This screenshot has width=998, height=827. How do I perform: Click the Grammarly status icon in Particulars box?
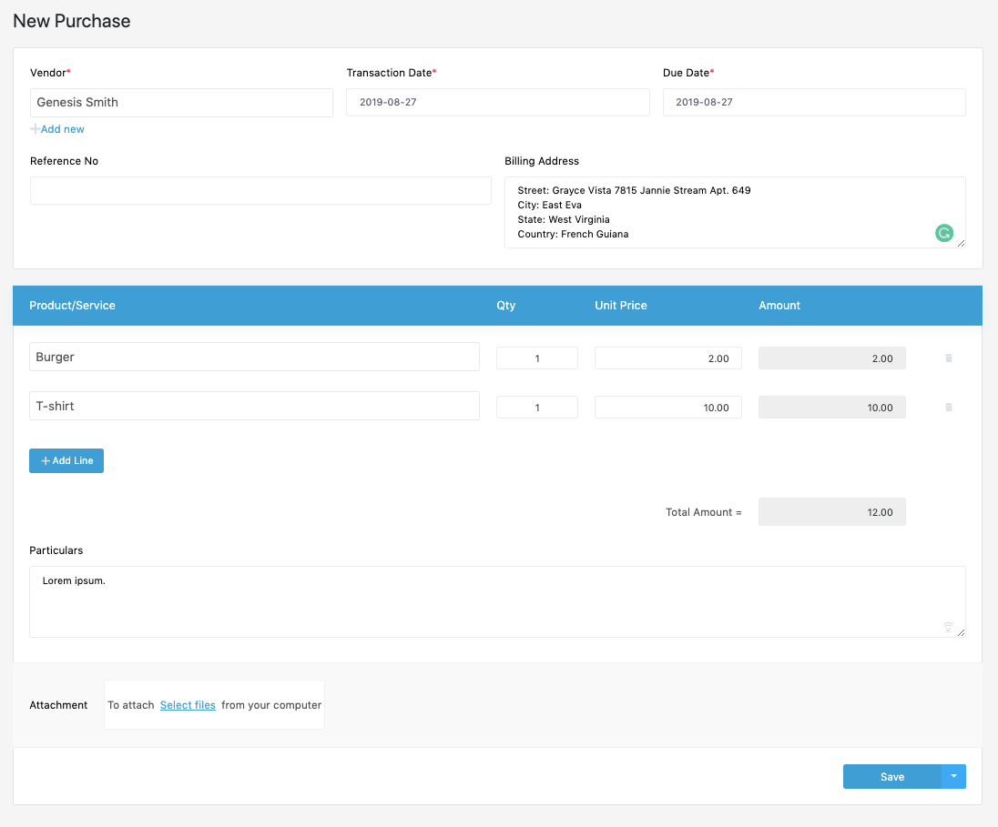pyautogui.click(x=947, y=627)
